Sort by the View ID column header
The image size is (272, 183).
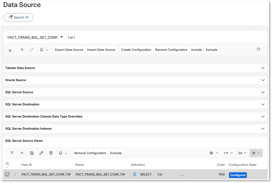pos(26,165)
